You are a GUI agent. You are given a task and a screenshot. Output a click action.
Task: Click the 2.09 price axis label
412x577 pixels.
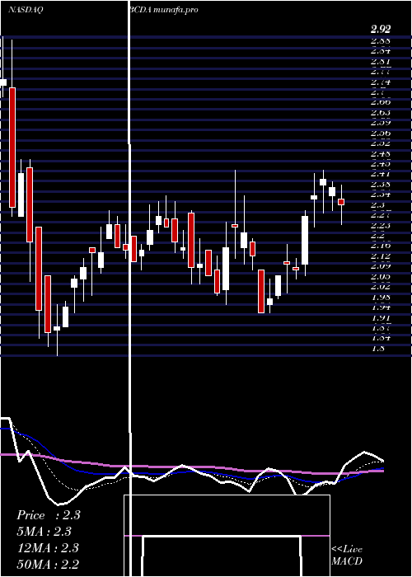pos(381,265)
